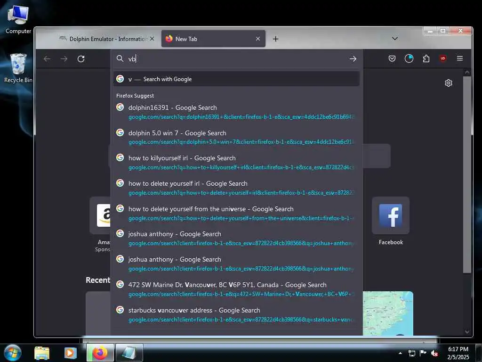The width and height of the screenshot is (482, 362).
Task: Open the Windows Start button
Action: [13, 353]
